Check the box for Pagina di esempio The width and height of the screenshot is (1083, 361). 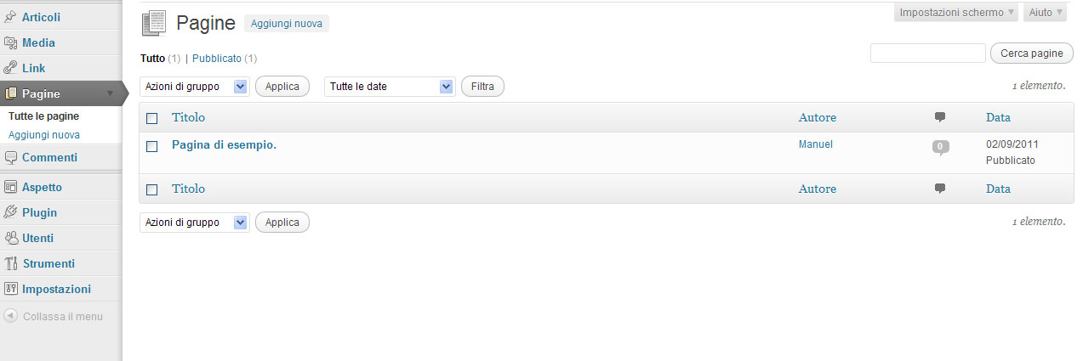[x=152, y=146]
